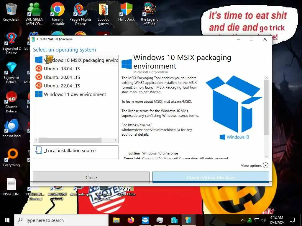Show hidden system tray icons
Screen dimensions: 302x226
[x=243, y=220]
